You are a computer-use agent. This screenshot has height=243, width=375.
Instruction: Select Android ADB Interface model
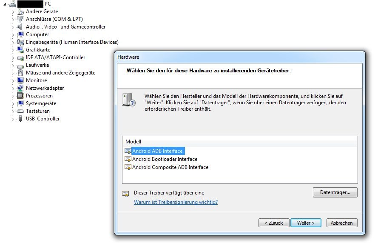click(157, 151)
